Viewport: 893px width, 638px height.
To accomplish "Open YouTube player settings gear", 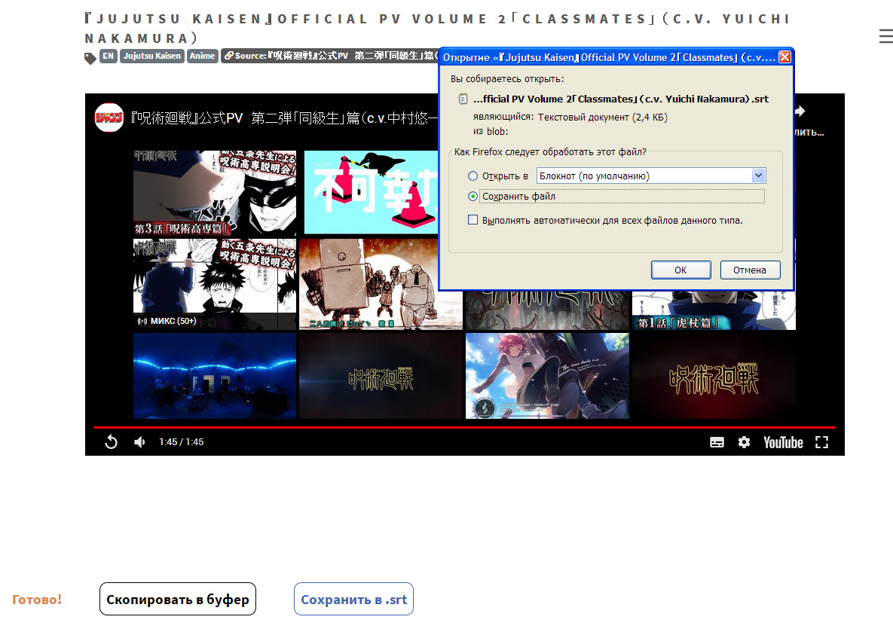I will pyautogui.click(x=745, y=442).
